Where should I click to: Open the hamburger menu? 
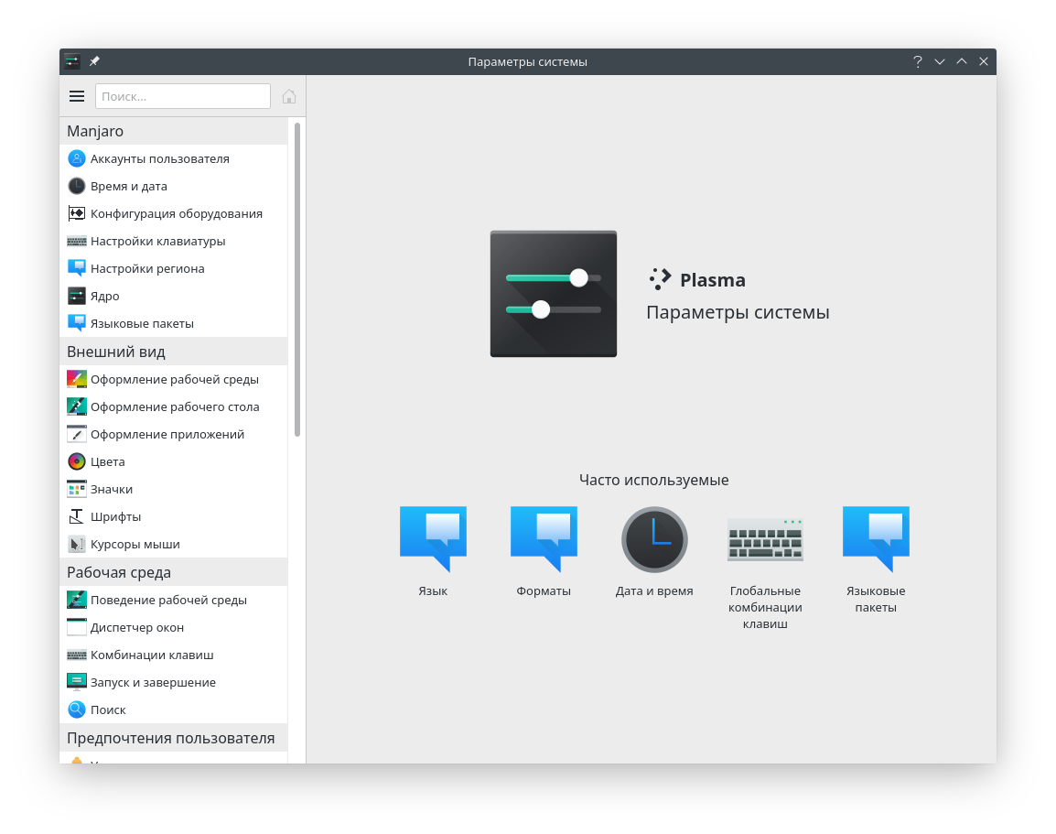click(77, 96)
